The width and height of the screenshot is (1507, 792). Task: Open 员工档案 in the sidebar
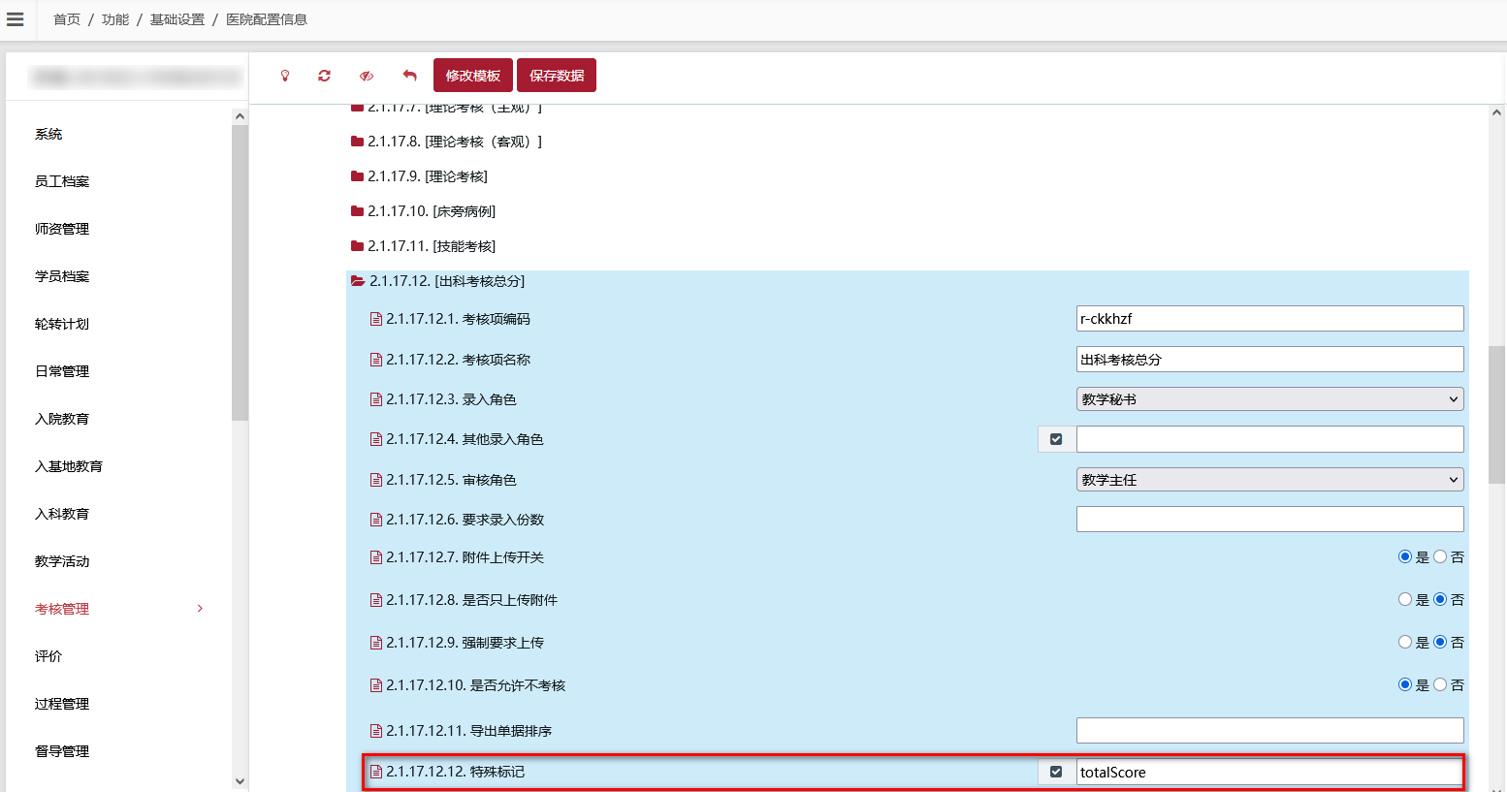[62, 181]
